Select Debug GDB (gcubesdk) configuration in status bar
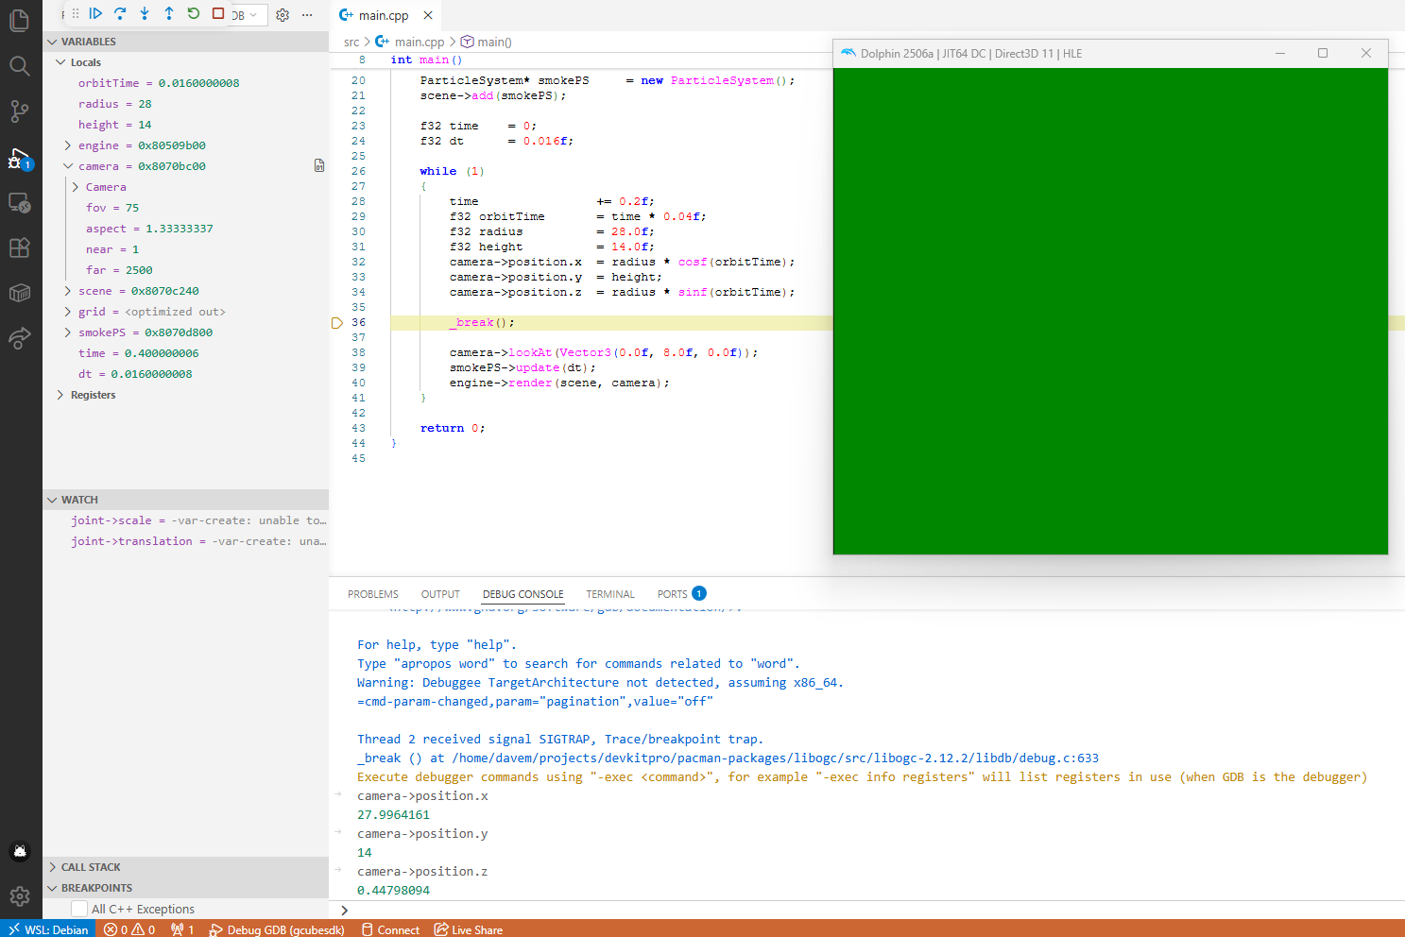The height and width of the screenshot is (937, 1405). pos(276,928)
